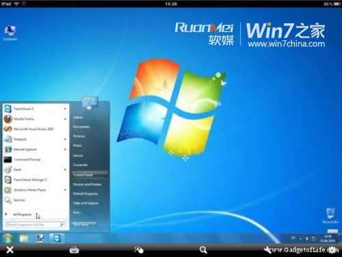Open Default Programs
This screenshot has height=257, width=342.
pyautogui.click(x=85, y=193)
